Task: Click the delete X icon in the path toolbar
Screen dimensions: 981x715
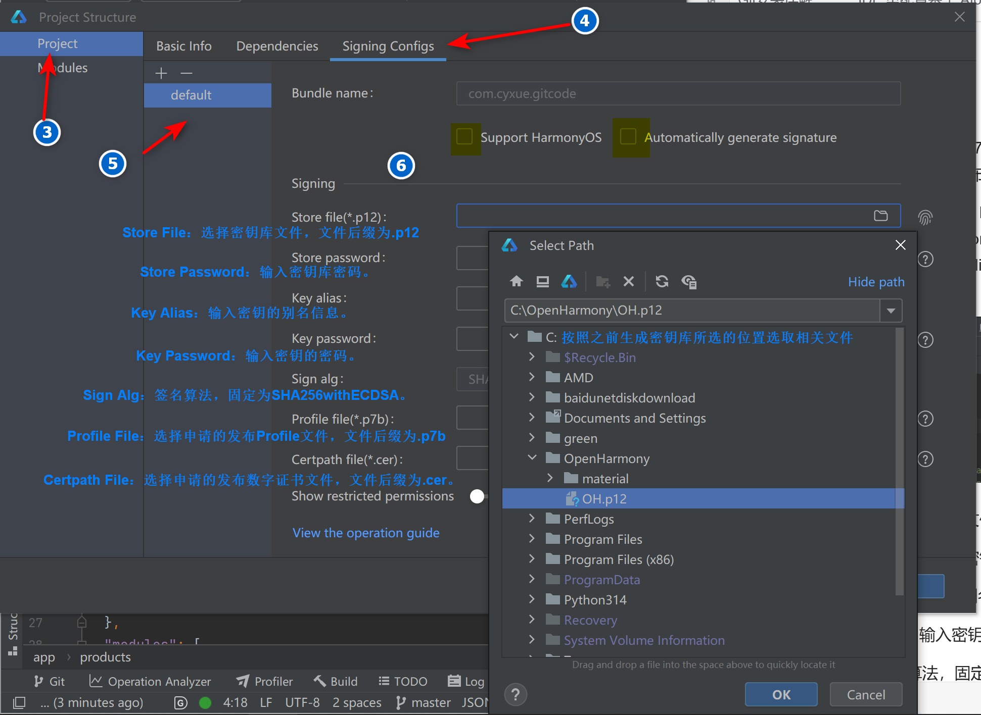Action: pos(628,281)
